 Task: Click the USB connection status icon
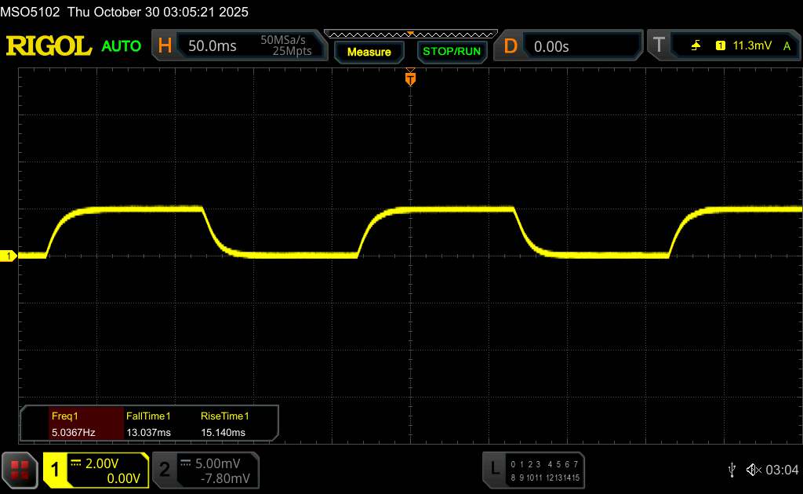pos(732,470)
